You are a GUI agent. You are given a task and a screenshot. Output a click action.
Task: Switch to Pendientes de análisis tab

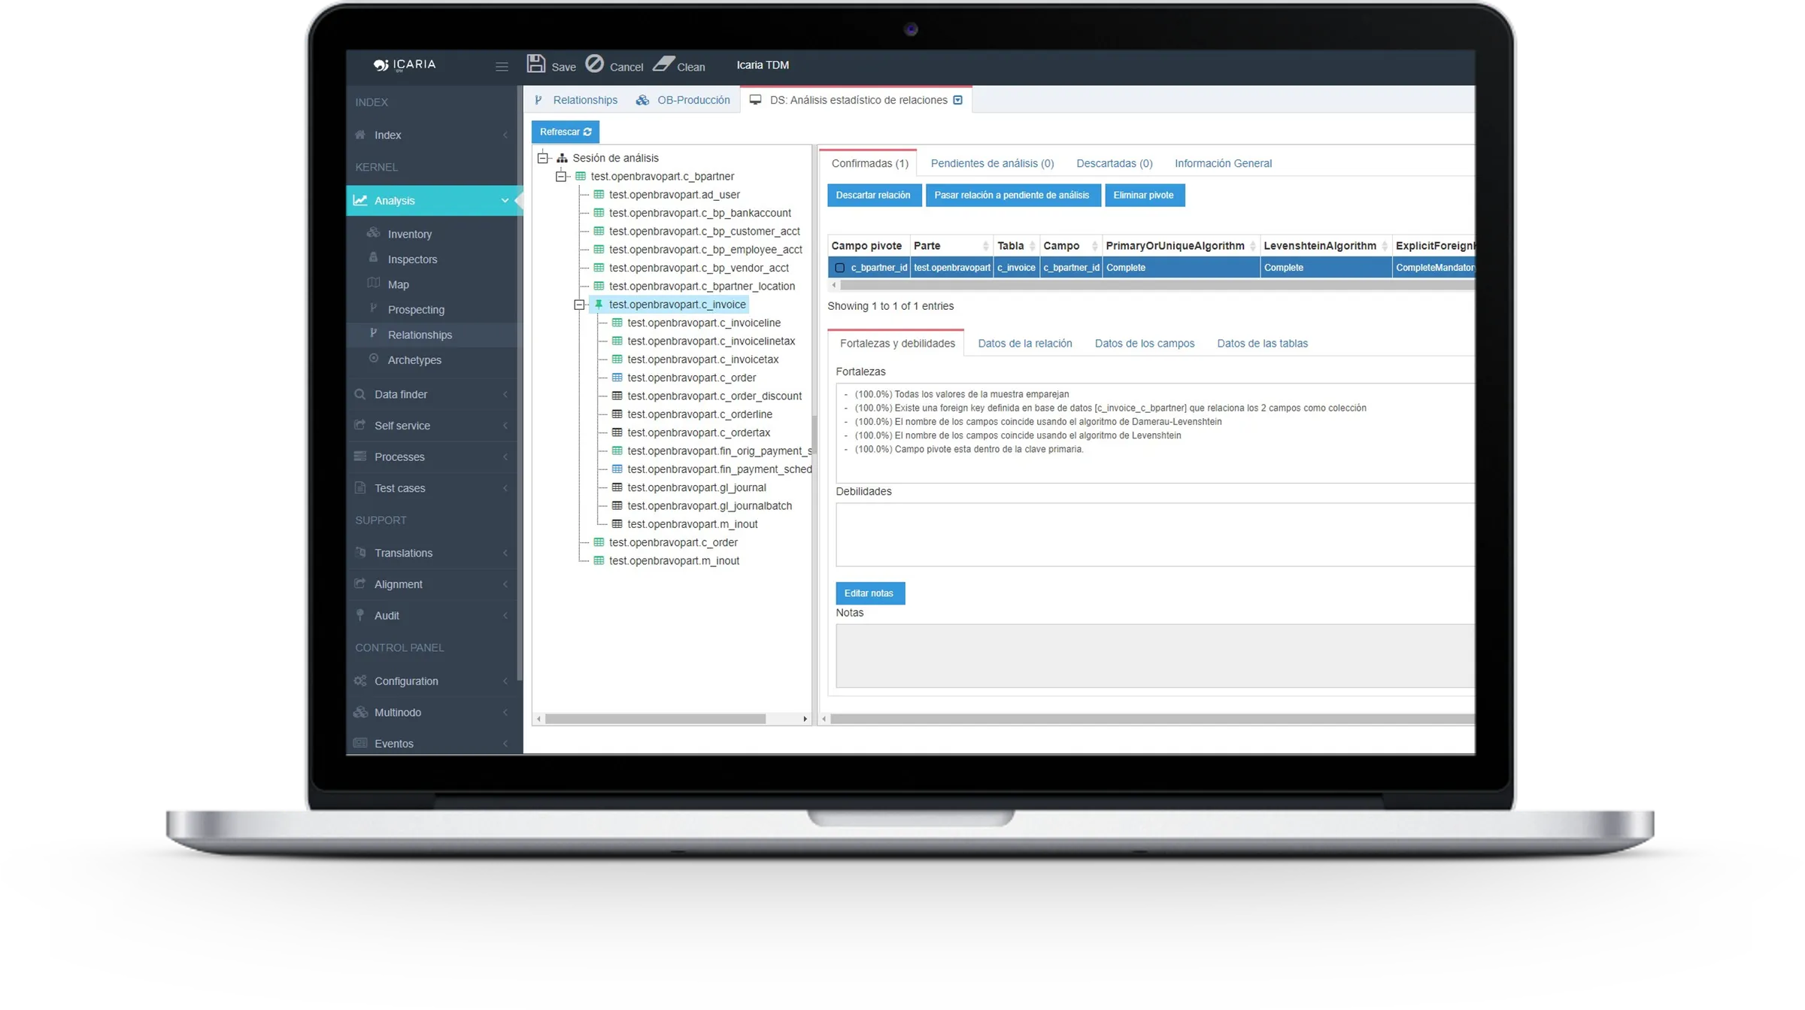click(x=992, y=163)
